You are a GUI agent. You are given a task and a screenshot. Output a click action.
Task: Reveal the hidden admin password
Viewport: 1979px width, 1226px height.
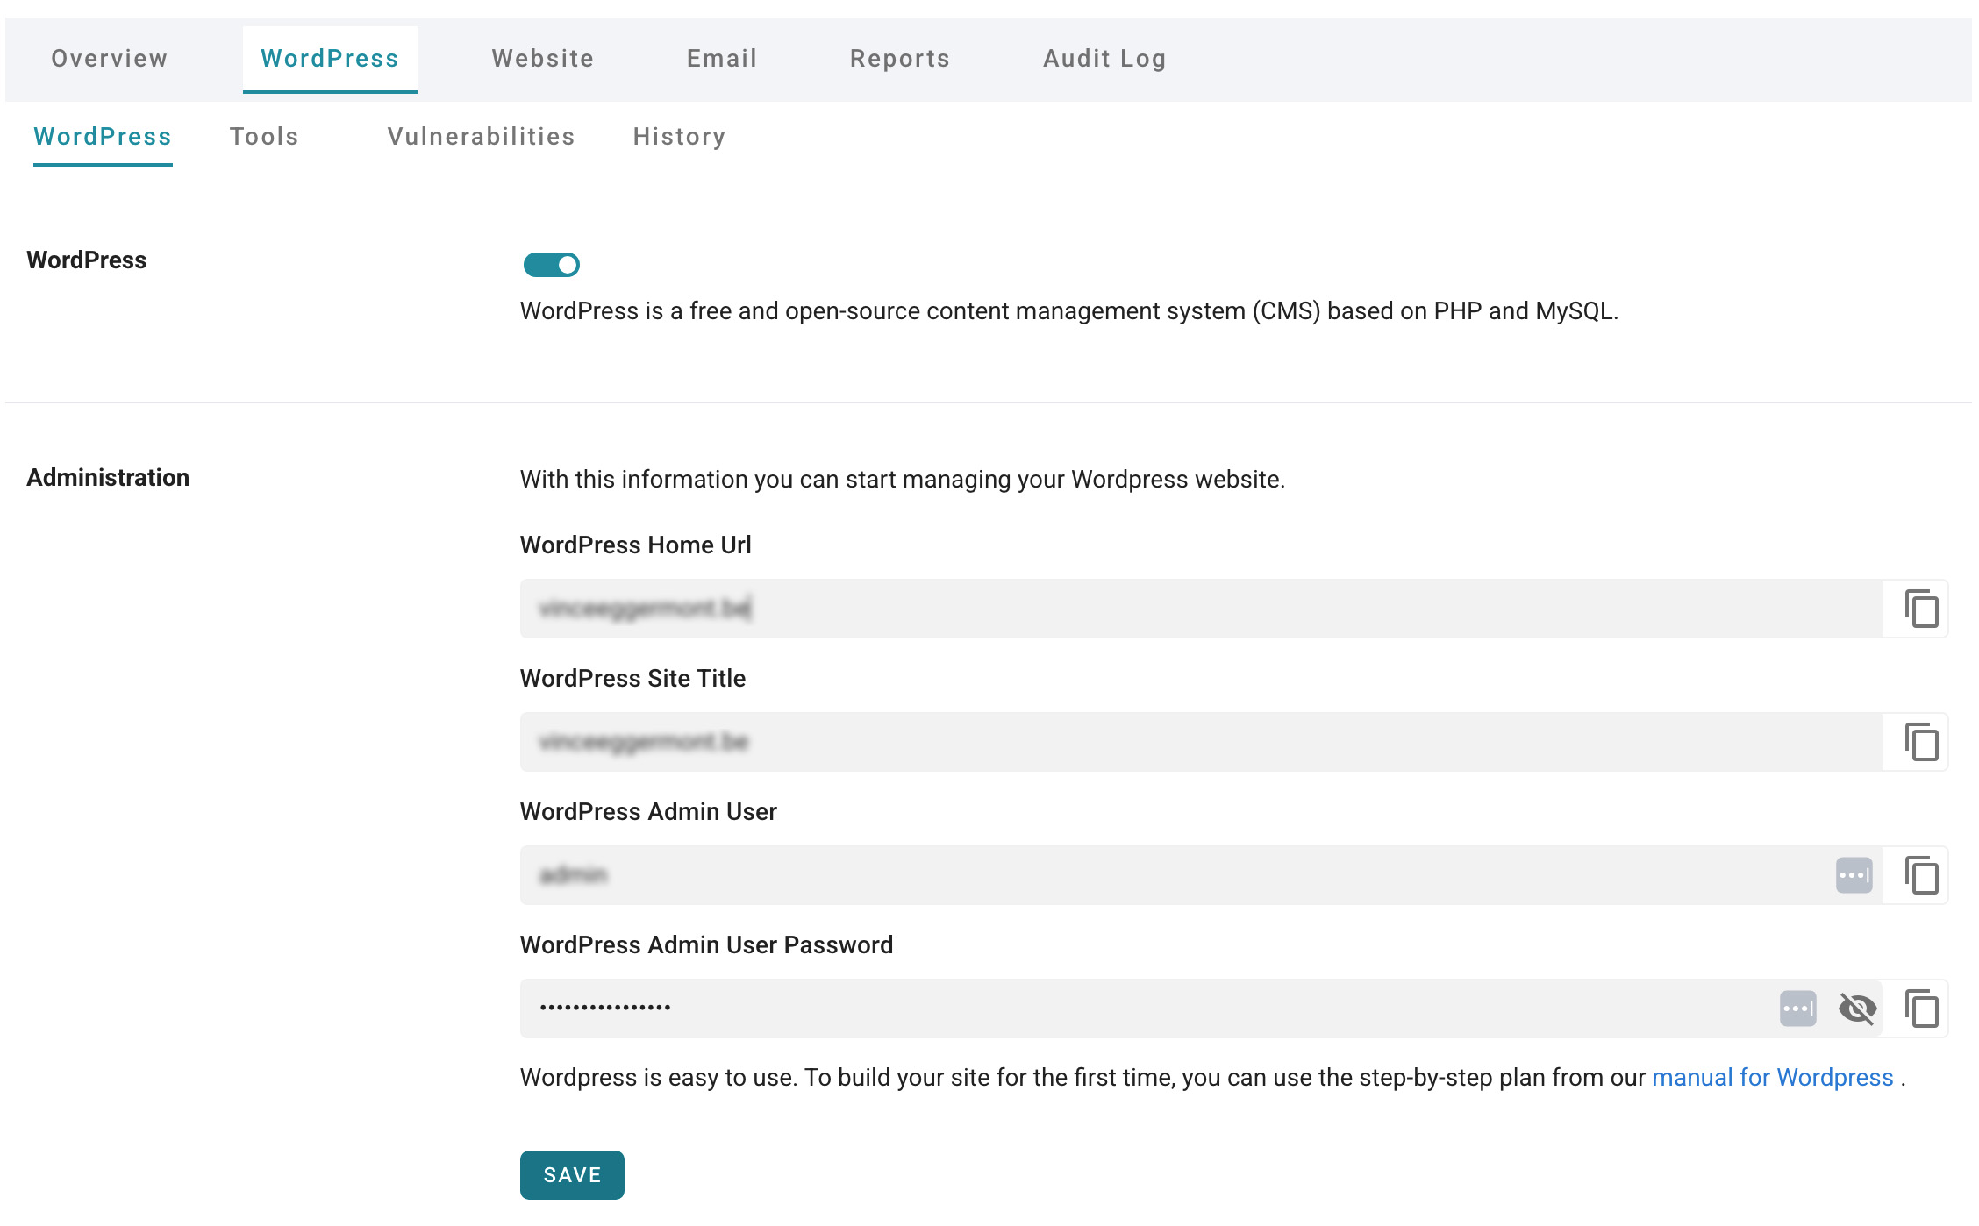tap(1857, 1009)
